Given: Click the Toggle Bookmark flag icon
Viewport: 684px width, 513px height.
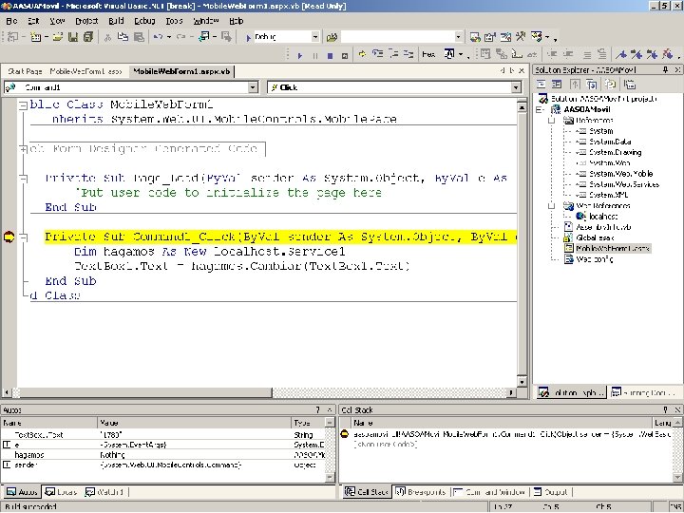Looking at the screenshot, I should click(x=621, y=54).
